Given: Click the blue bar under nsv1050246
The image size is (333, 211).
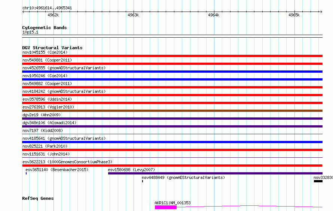Looking at the screenshot, I should [x=172, y=79].
